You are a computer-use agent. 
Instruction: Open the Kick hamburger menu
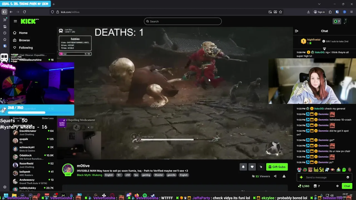(x=15, y=21)
